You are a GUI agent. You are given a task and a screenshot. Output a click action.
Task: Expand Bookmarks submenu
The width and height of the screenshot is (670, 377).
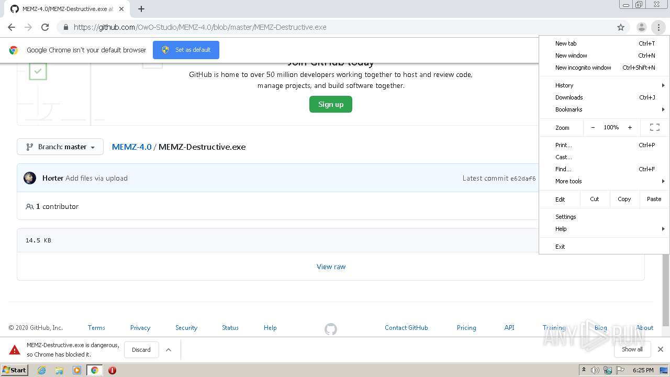pyautogui.click(x=604, y=109)
